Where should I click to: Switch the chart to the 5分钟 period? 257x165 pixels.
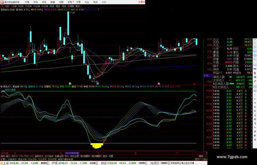21,6
